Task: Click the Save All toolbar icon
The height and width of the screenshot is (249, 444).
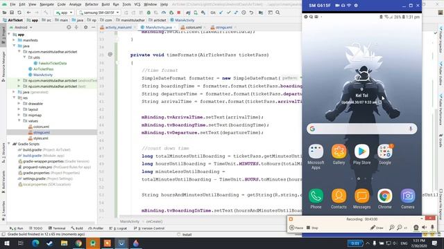Action: 12,12
